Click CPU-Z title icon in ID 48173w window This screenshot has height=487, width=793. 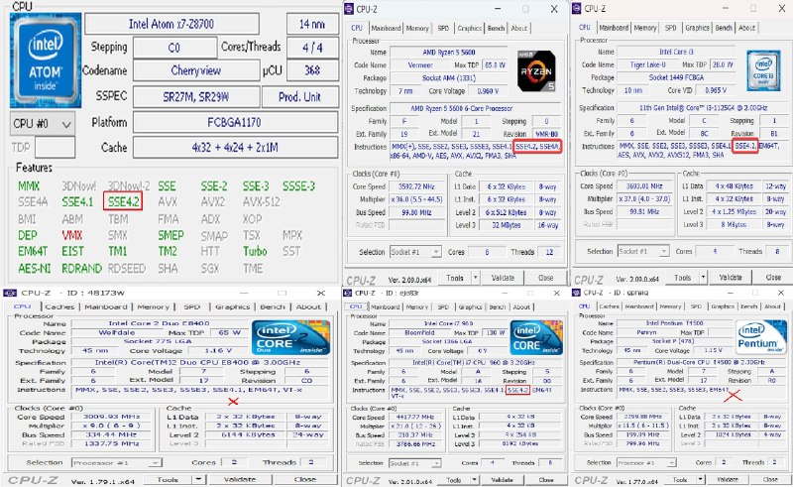pyautogui.click(x=10, y=294)
